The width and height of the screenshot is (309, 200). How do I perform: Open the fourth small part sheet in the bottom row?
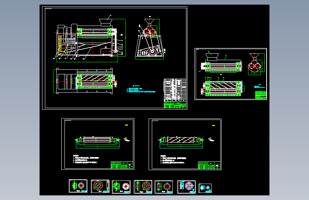143,186
